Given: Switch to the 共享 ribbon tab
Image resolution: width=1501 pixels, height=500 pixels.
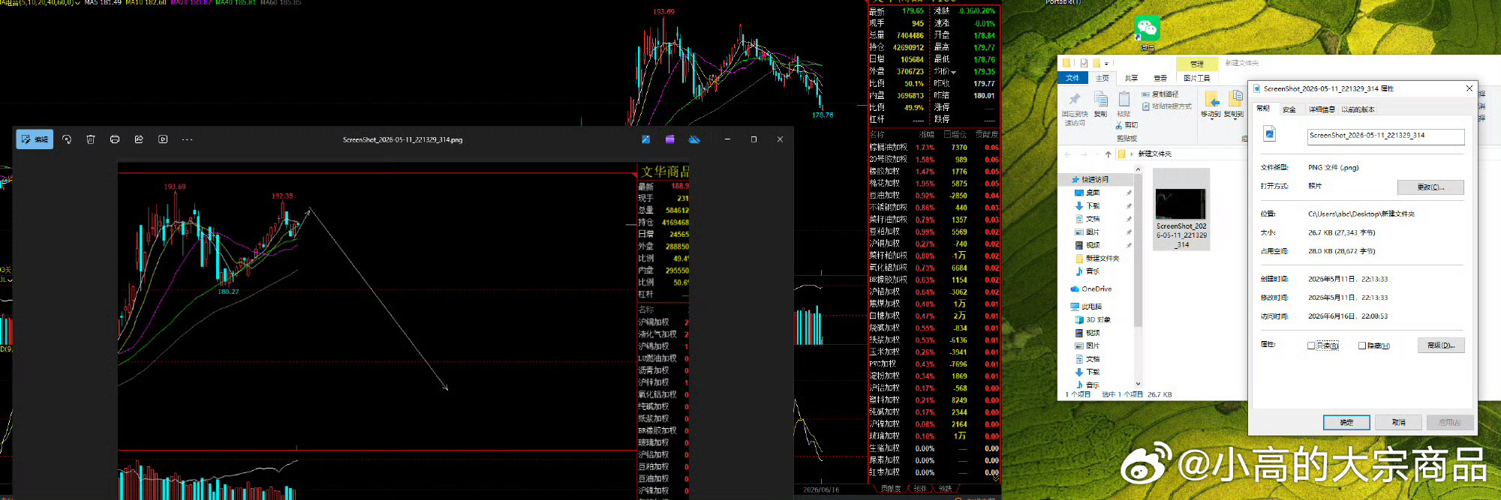Looking at the screenshot, I should (1131, 78).
